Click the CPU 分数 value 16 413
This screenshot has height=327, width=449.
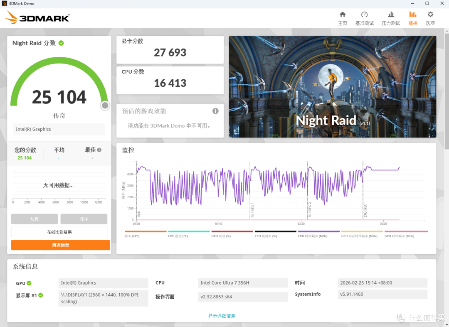(170, 83)
